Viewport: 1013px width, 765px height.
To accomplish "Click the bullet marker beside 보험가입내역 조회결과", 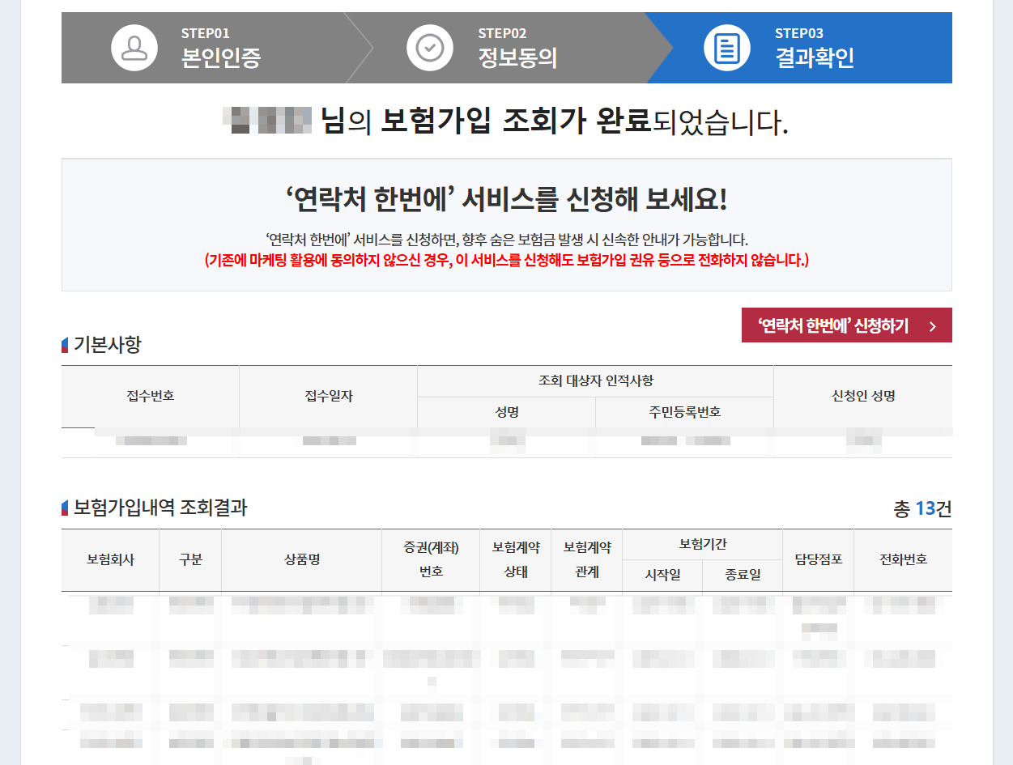I will tap(65, 508).
